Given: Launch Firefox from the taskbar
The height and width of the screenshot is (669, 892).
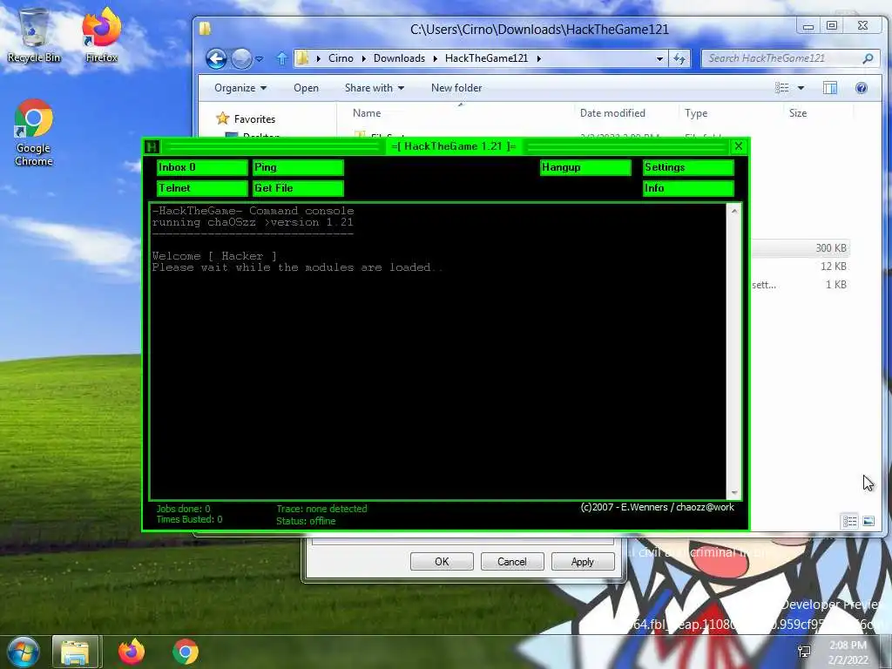Looking at the screenshot, I should pos(132,652).
